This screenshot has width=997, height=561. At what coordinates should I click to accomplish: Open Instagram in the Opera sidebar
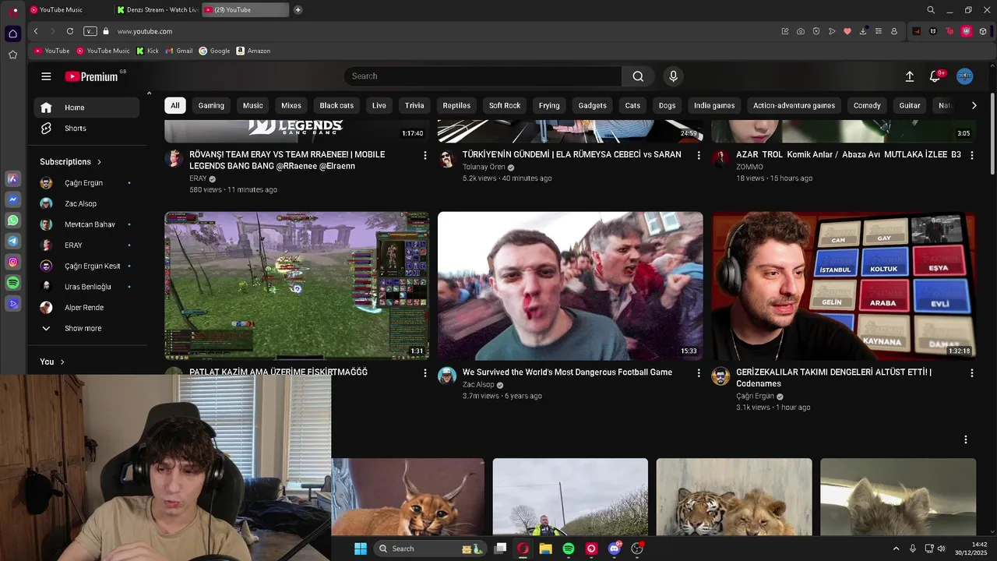tap(12, 263)
